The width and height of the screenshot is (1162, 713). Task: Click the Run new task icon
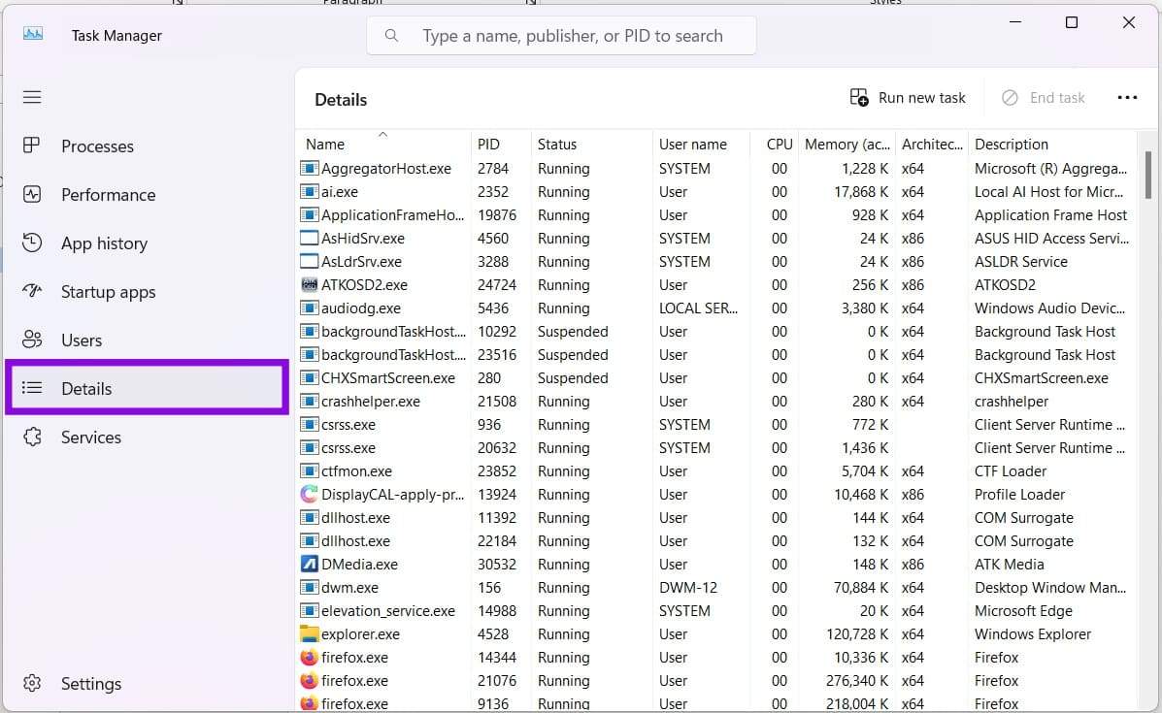[859, 98]
